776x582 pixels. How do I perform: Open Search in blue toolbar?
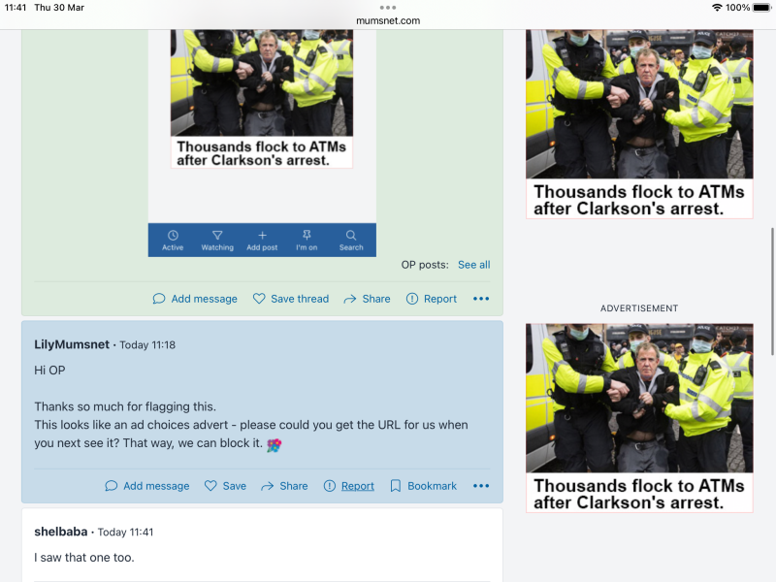351,240
